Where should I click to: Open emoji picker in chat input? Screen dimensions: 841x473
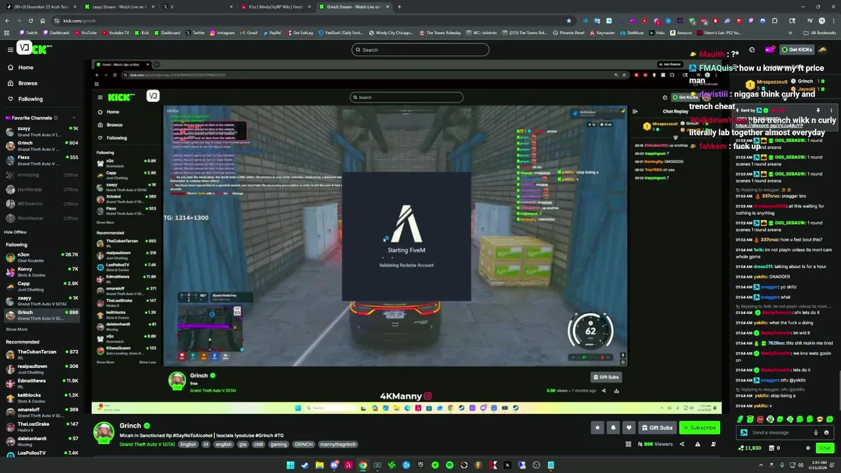point(826,432)
